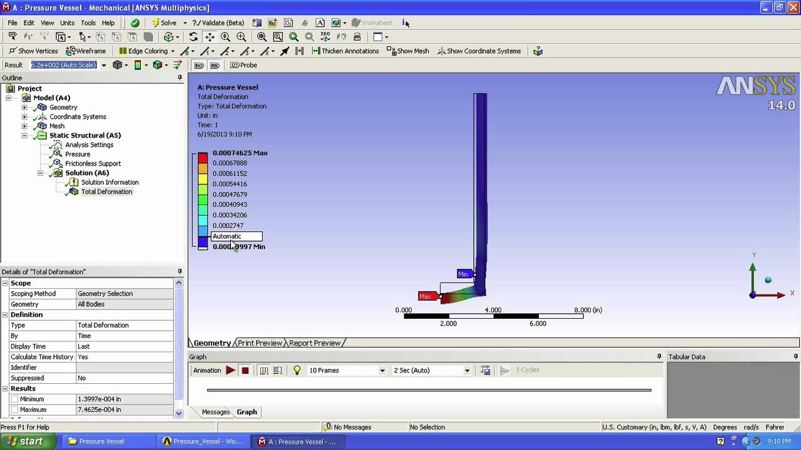Collapse the Scope details section

(x=5, y=283)
